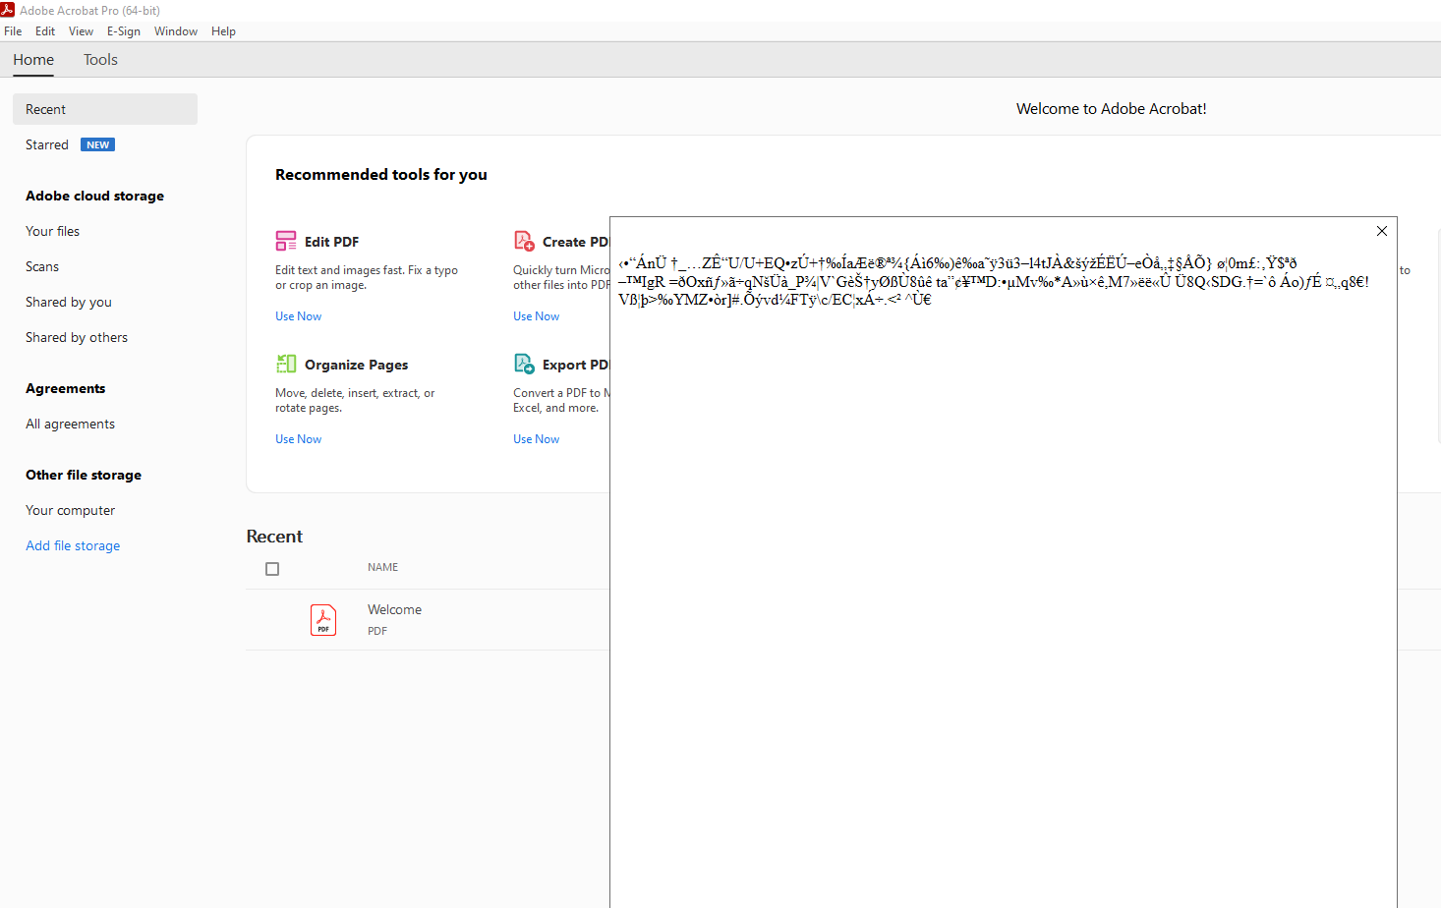
Task: Click the Welcome PDF file icon
Action: (x=323, y=620)
